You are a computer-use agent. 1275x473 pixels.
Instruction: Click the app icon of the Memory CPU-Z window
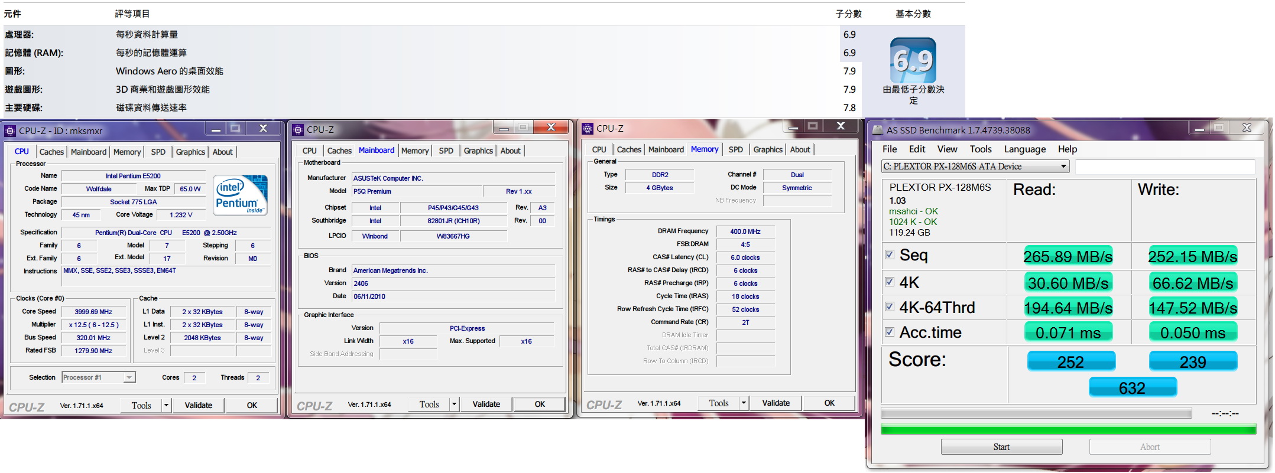pyautogui.click(x=588, y=128)
